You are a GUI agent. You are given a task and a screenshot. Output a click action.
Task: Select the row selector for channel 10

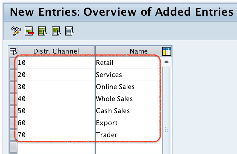pyautogui.click(x=13, y=63)
